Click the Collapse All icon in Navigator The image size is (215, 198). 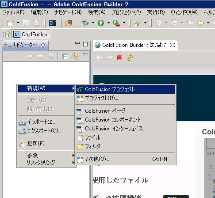(x=65, y=57)
